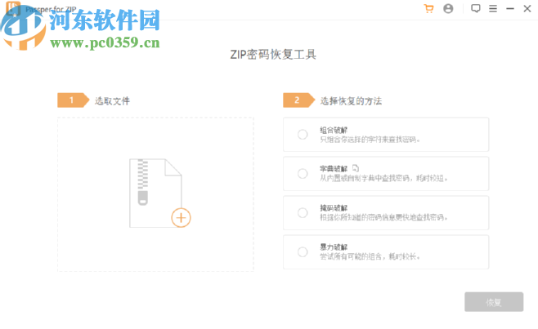Select the 组合破解 radio button
This screenshot has width=538, height=329.
(x=303, y=135)
